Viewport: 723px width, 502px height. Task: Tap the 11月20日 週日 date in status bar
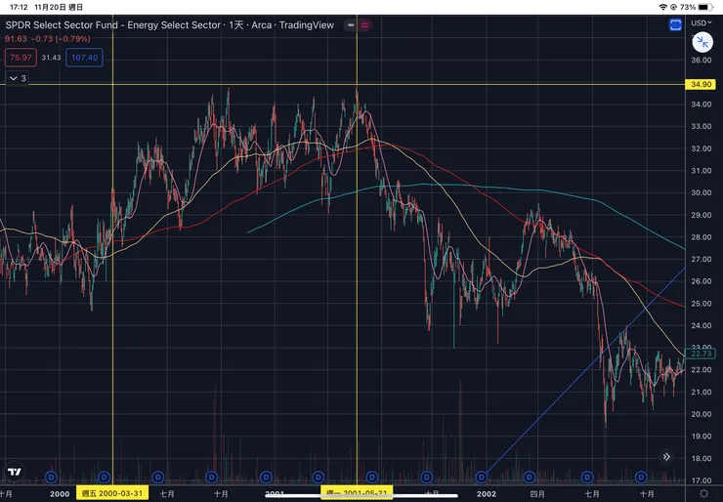point(59,7)
